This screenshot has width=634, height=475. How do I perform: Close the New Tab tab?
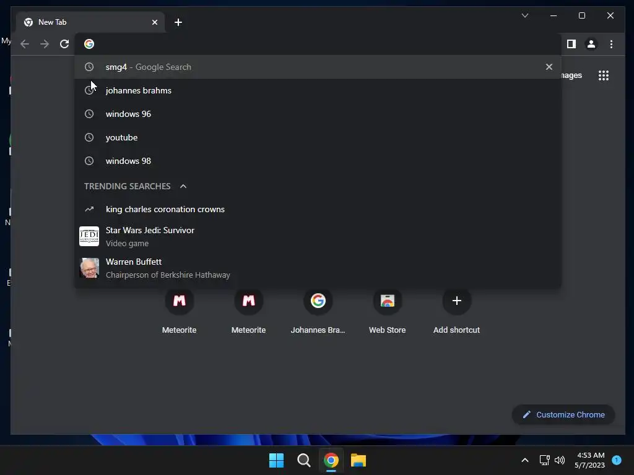pos(154,22)
